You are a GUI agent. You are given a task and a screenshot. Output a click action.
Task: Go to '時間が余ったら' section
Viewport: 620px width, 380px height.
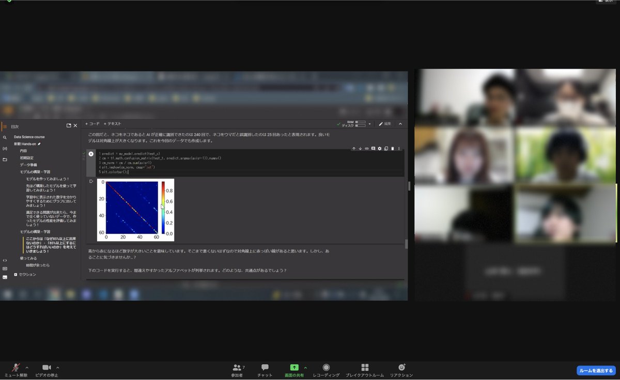(x=38, y=265)
